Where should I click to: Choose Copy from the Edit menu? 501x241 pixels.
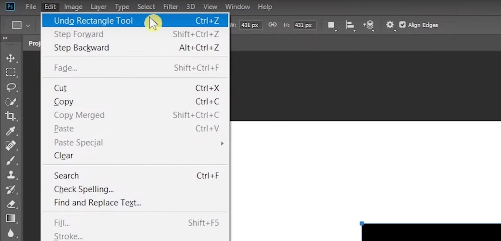[x=135, y=101]
